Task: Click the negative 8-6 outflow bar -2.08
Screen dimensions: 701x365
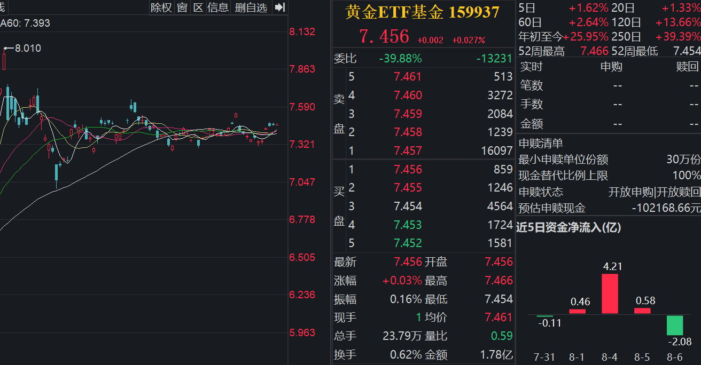Action: tap(675, 326)
